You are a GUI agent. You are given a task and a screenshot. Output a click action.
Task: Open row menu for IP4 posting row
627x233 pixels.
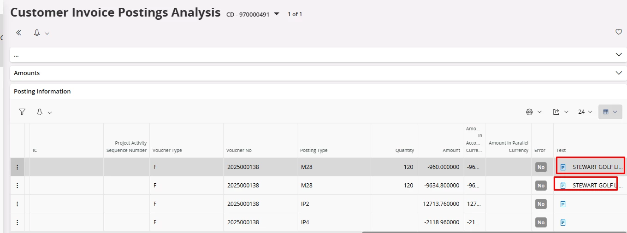(x=18, y=222)
